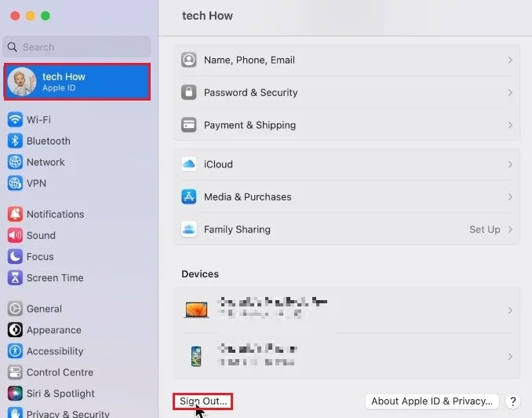Viewport: 532px width, 418px height.
Task: Select the Notifications label in sidebar
Action: tap(55, 214)
